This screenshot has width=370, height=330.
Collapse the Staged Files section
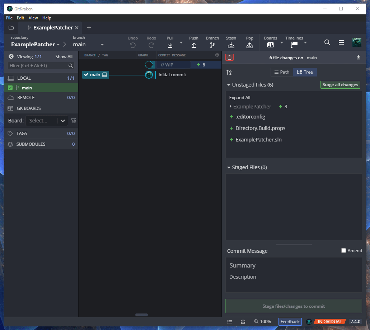click(x=228, y=167)
